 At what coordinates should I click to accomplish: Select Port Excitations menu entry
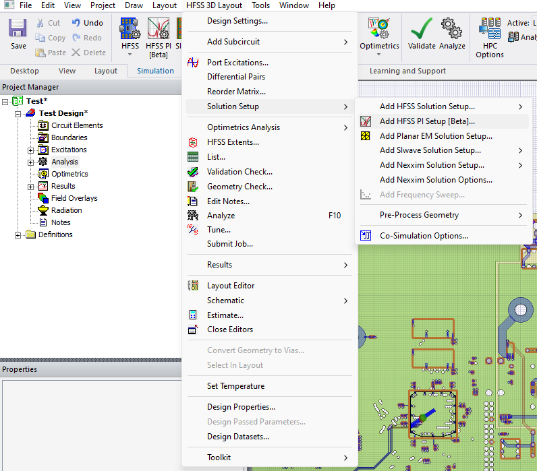click(237, 63)
